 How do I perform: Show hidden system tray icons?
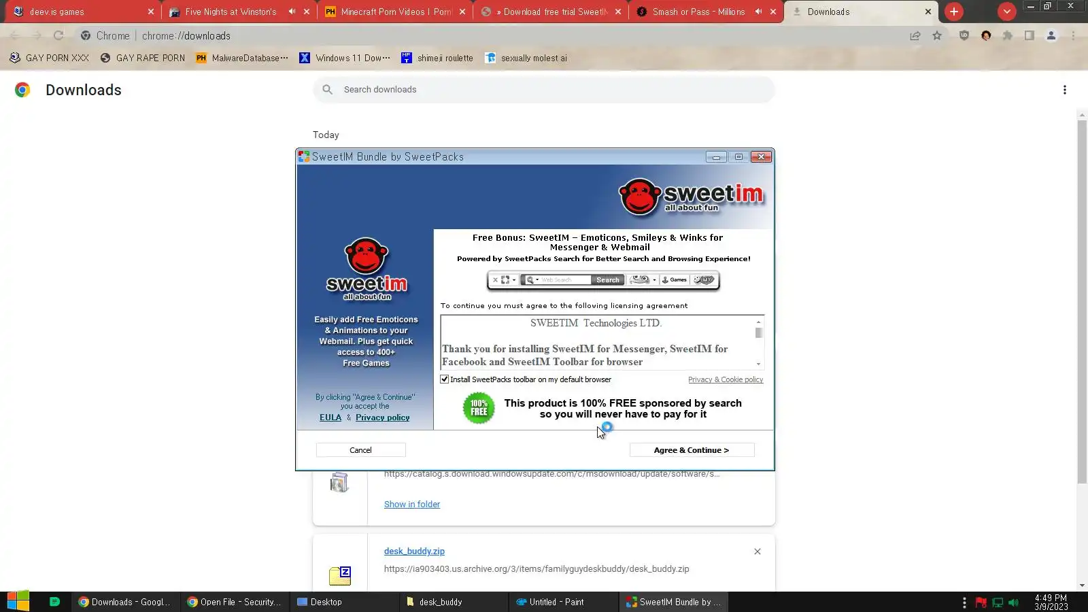point(964,602)
